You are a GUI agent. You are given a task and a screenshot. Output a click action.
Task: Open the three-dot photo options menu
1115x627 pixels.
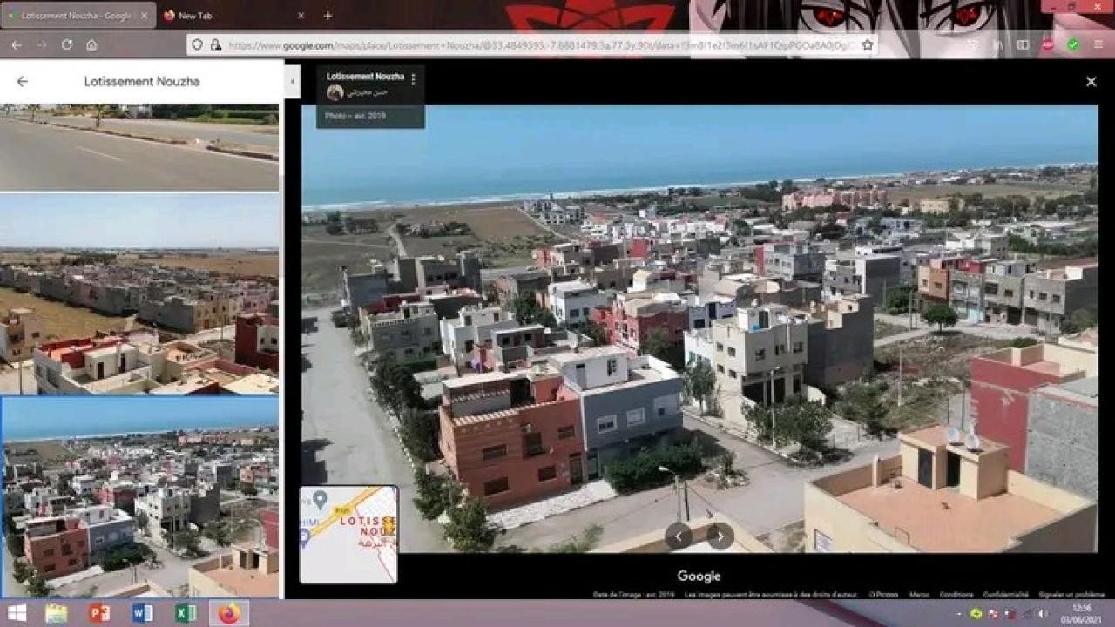point(413,79)
